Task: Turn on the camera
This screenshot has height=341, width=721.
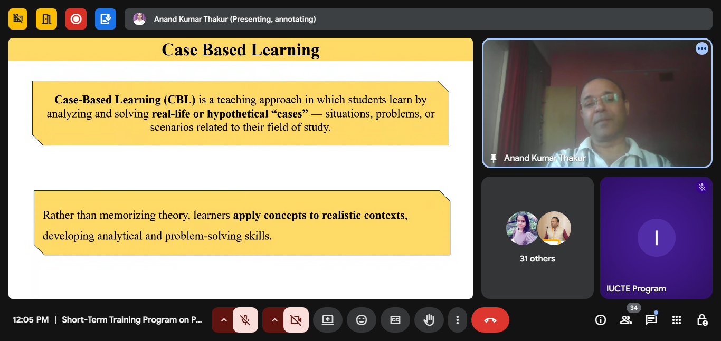Action: 296,320
